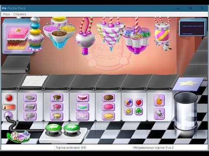The height and width of the screenshot is (156, 209).
Task: Select the round cake pan shape
Action: tap(30, 98)
